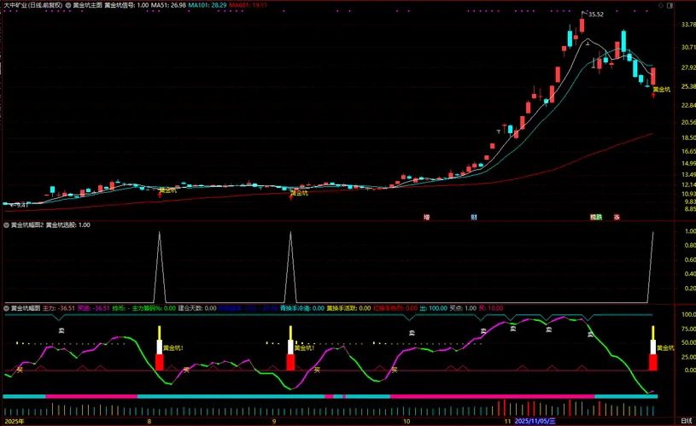Click the red up arrow under latest candle
This screenshot has width=696, height=426.
coord(653,95)
